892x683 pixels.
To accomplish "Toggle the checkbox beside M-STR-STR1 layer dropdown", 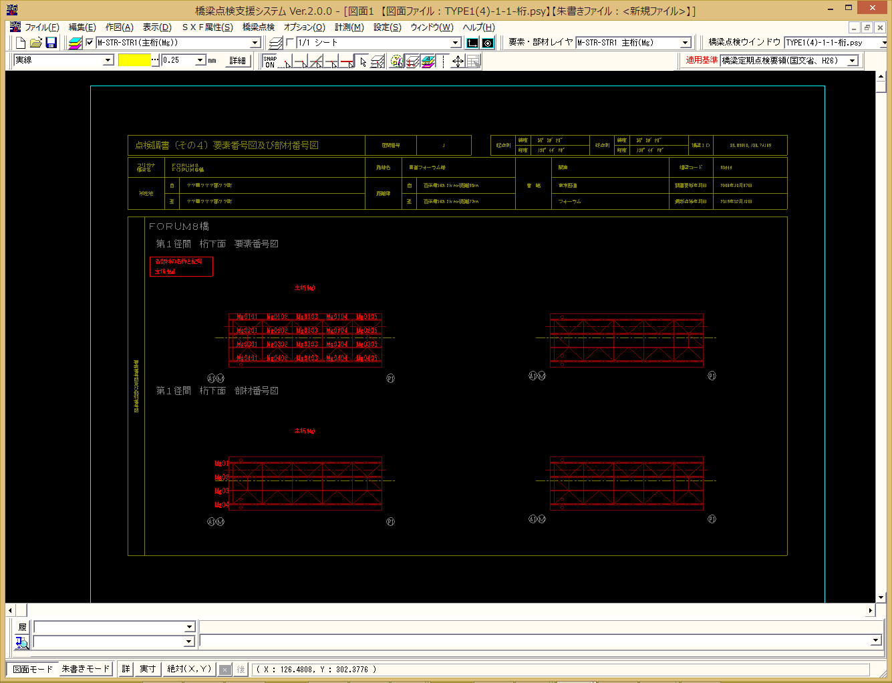I will click(90, 43).
